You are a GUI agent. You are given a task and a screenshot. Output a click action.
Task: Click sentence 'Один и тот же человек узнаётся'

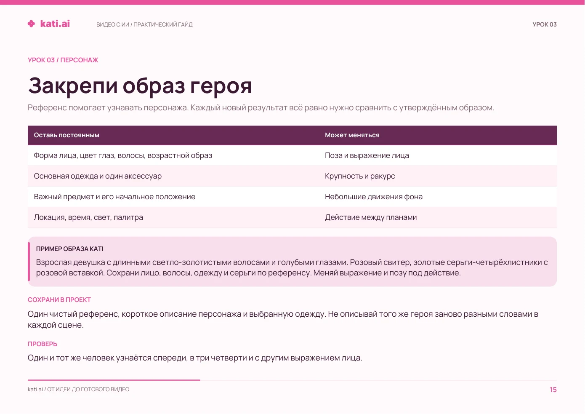click(x=195, y=358)
